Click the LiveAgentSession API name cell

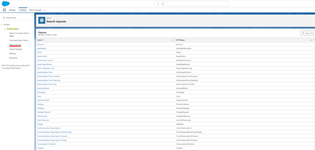click(x=183, y=116)
